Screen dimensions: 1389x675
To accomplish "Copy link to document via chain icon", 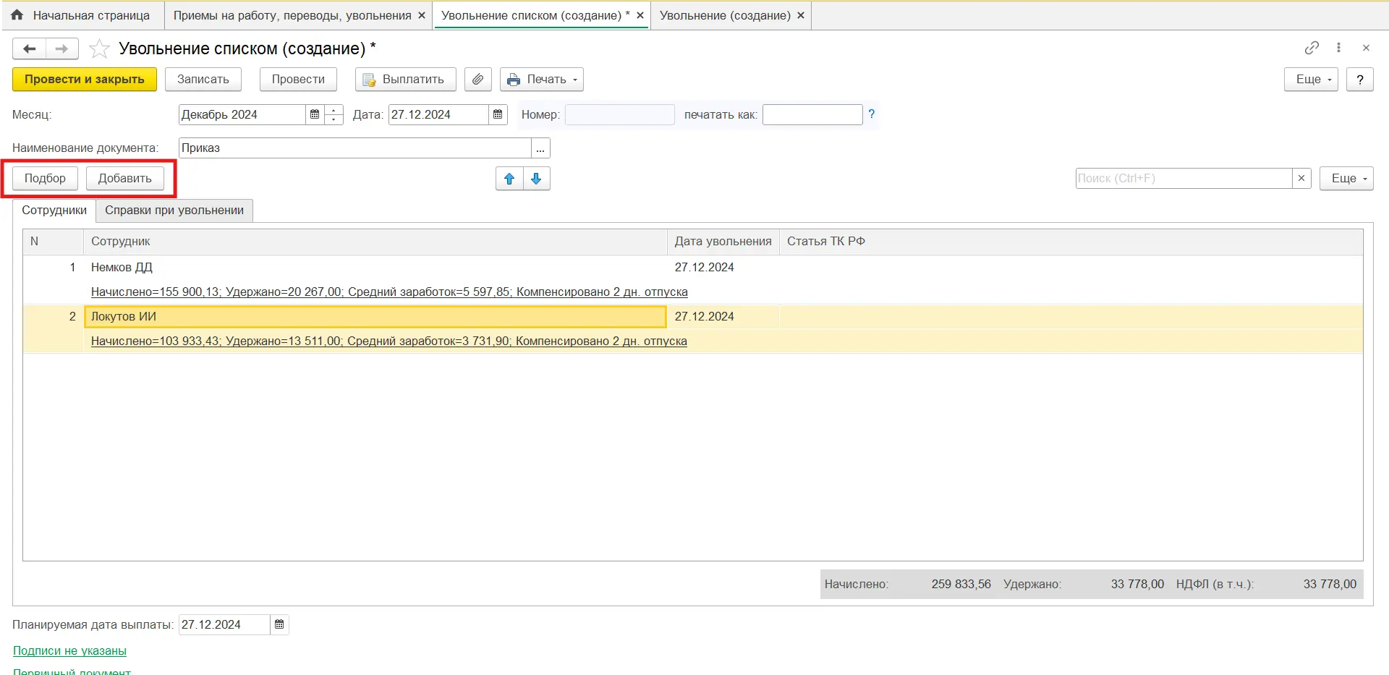I will click(1312, 48).
